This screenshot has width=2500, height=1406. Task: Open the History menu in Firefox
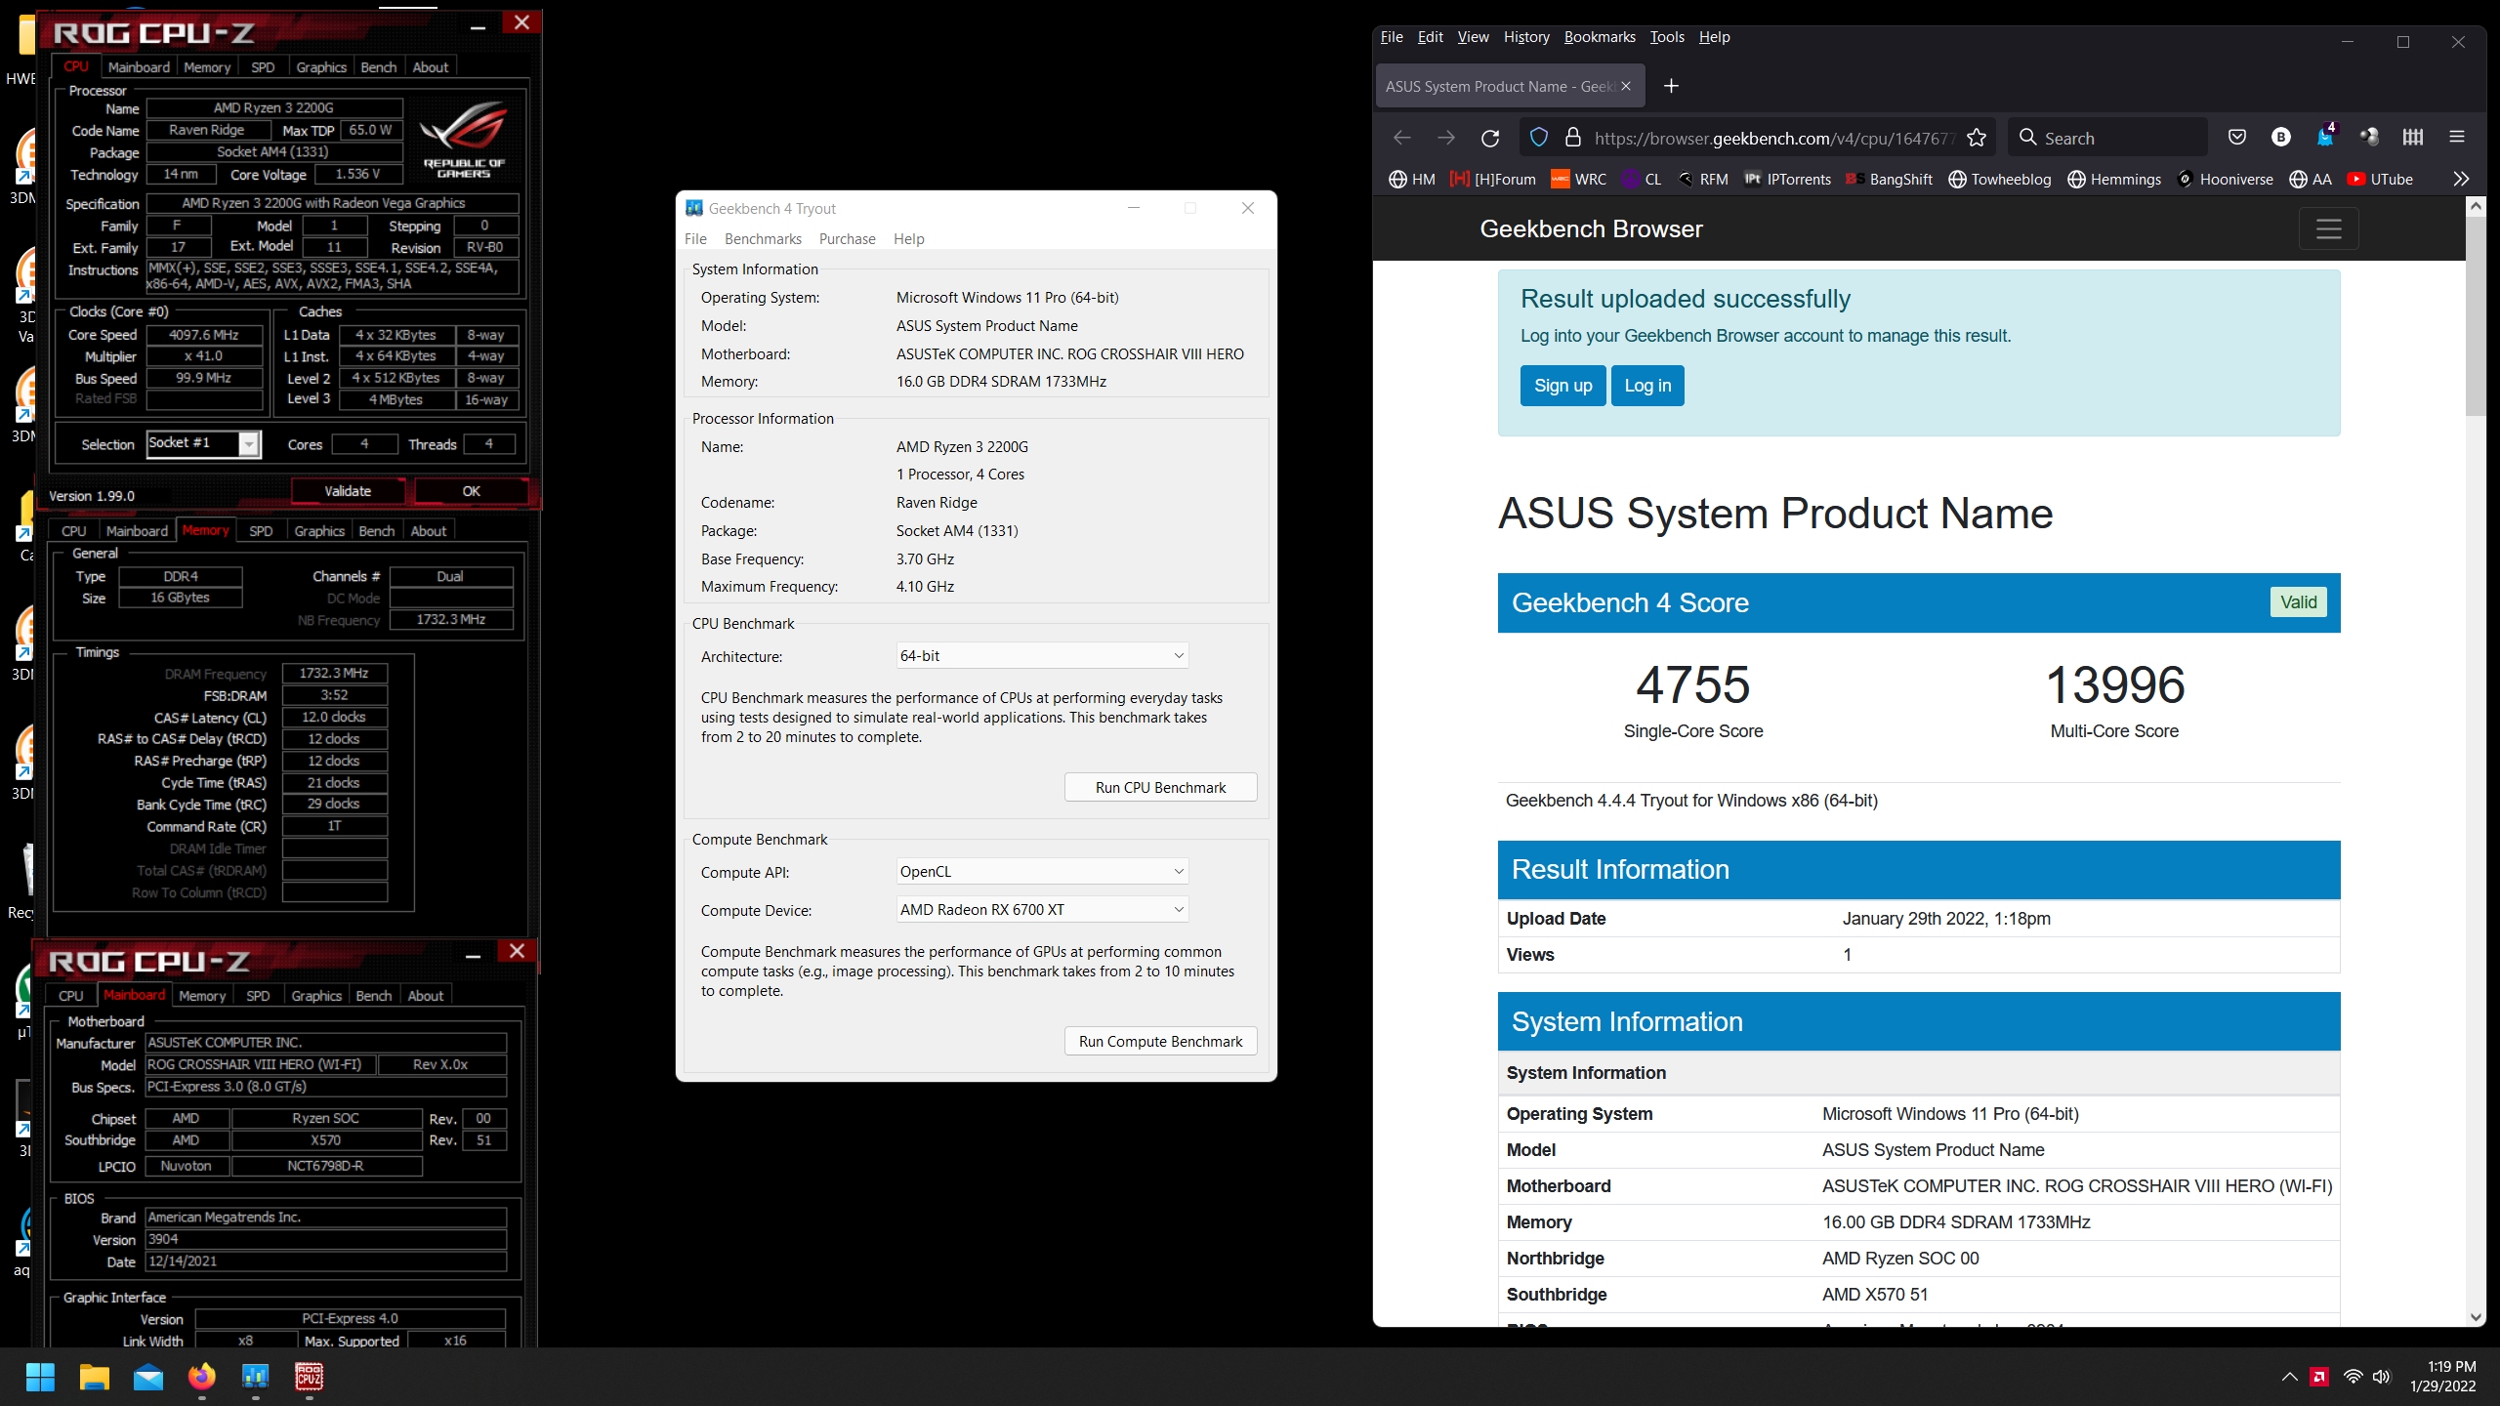click(1526, 37)
